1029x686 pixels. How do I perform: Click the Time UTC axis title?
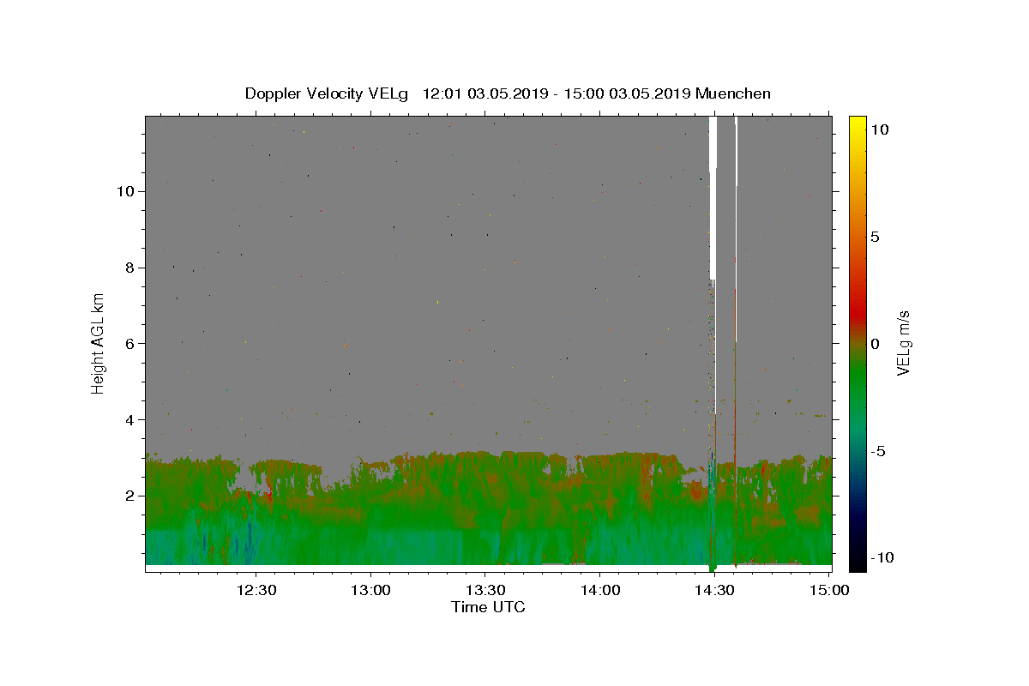pos(488,607)
